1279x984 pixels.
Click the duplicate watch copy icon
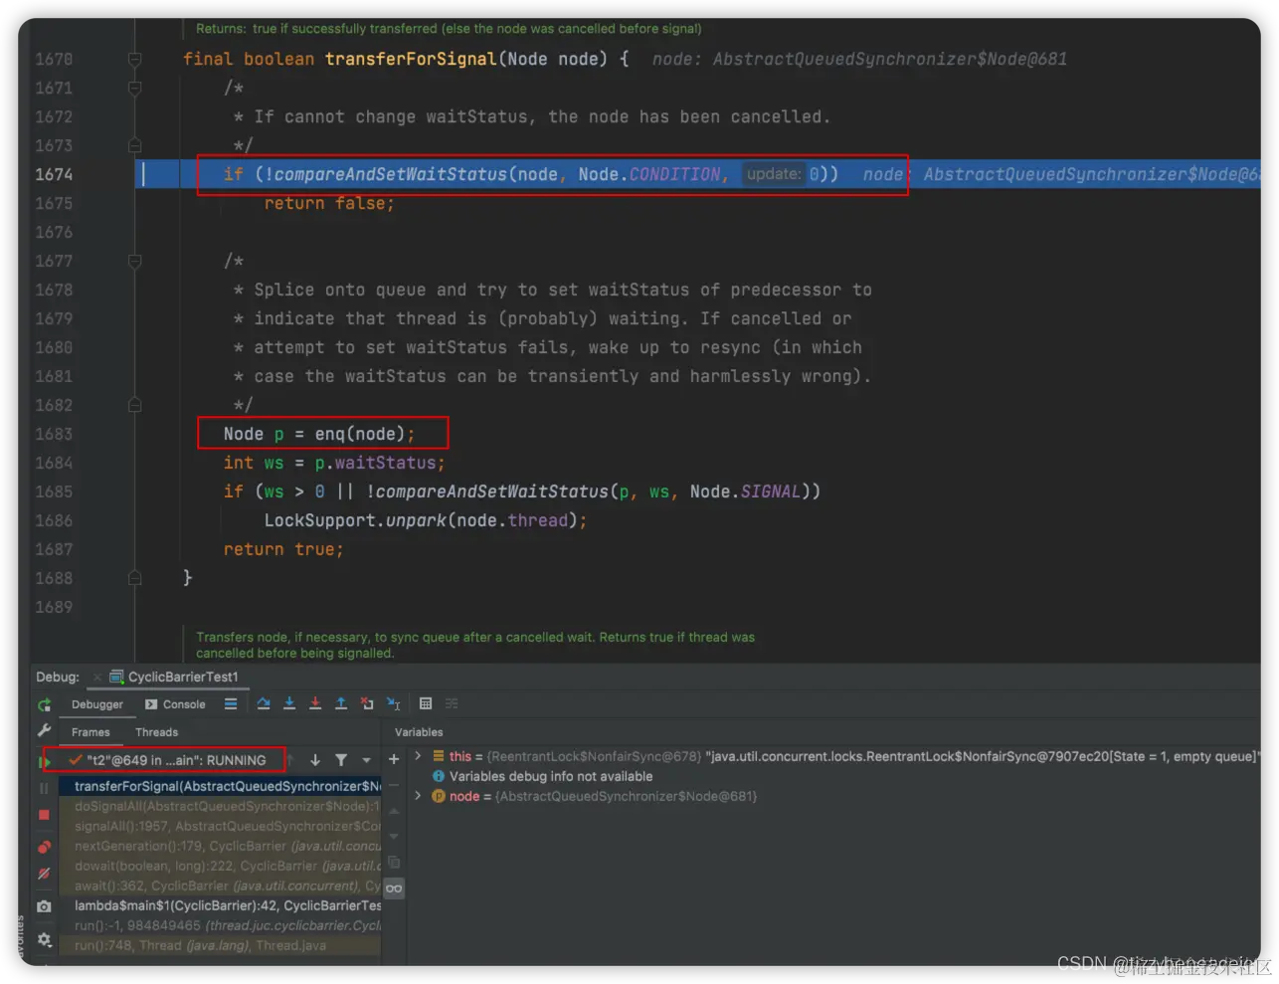(x=394, y=863)
